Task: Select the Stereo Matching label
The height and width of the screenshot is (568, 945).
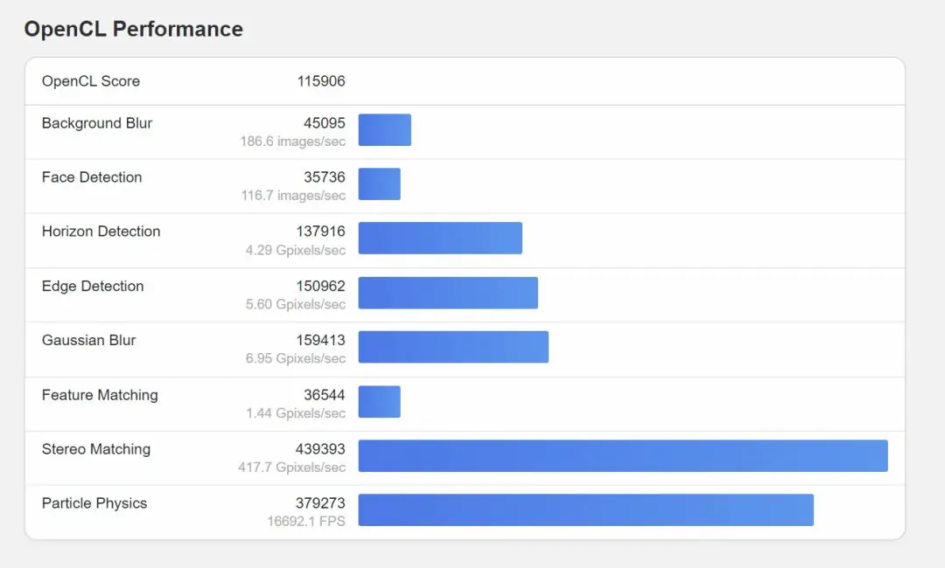Action: (96, 449)
